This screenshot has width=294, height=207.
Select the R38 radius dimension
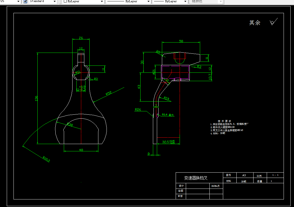70,124
